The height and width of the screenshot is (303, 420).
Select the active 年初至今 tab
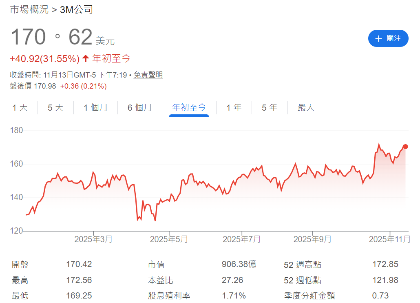tap(188, 107)
